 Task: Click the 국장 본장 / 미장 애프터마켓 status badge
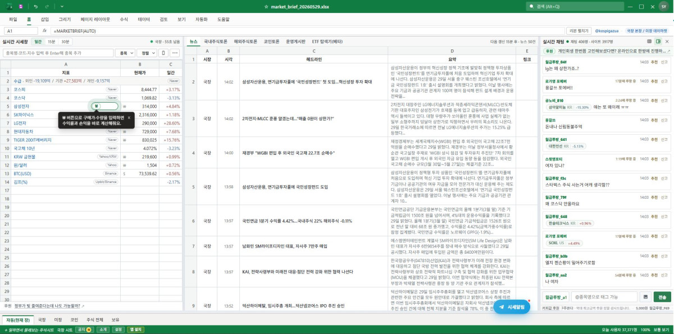coord(647,30)
